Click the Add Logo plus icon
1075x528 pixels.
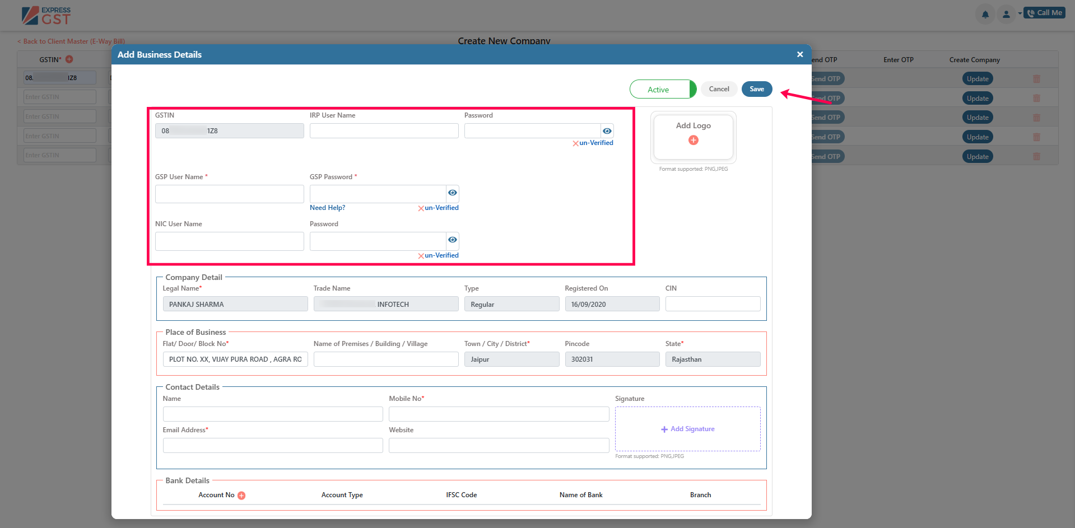click(693, 141)
